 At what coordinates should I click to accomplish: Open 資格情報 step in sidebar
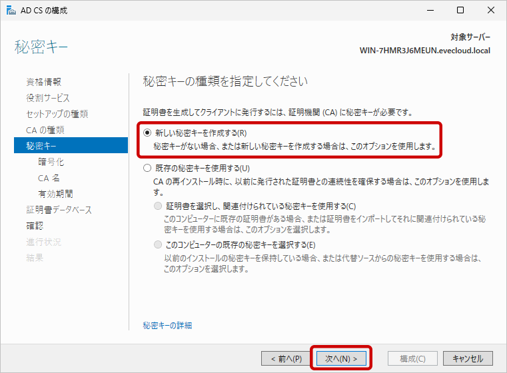pos(44,82)
